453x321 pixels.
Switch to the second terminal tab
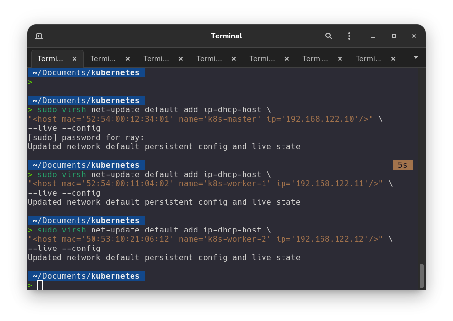pyautogui.click(x=103, y=59)
